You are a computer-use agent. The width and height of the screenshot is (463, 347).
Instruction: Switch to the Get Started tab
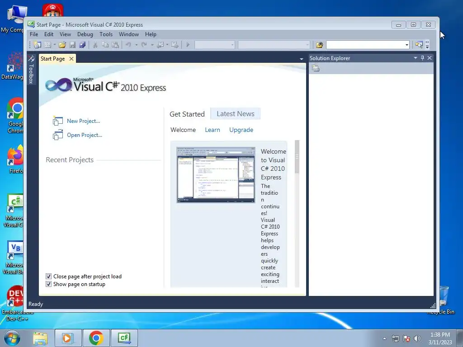point(187,114)
